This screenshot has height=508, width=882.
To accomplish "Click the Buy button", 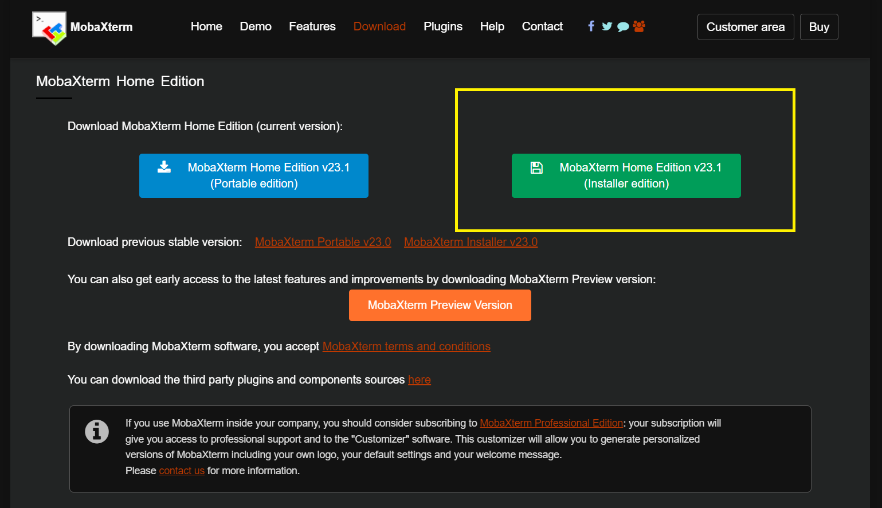I will pyautogui.click(x=819, y=27).
